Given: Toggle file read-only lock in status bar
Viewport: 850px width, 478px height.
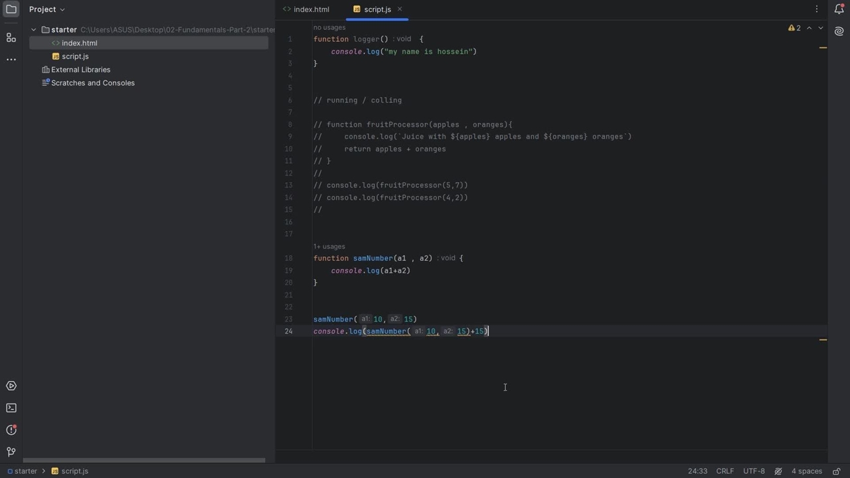Looking at the screenshot, I should pos(837,471).
